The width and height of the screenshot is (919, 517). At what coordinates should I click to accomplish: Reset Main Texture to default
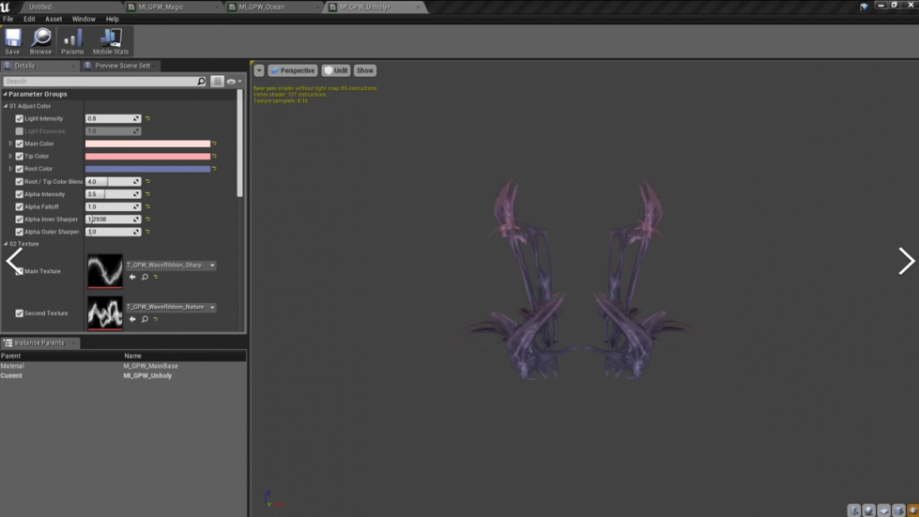click(156, 277)
